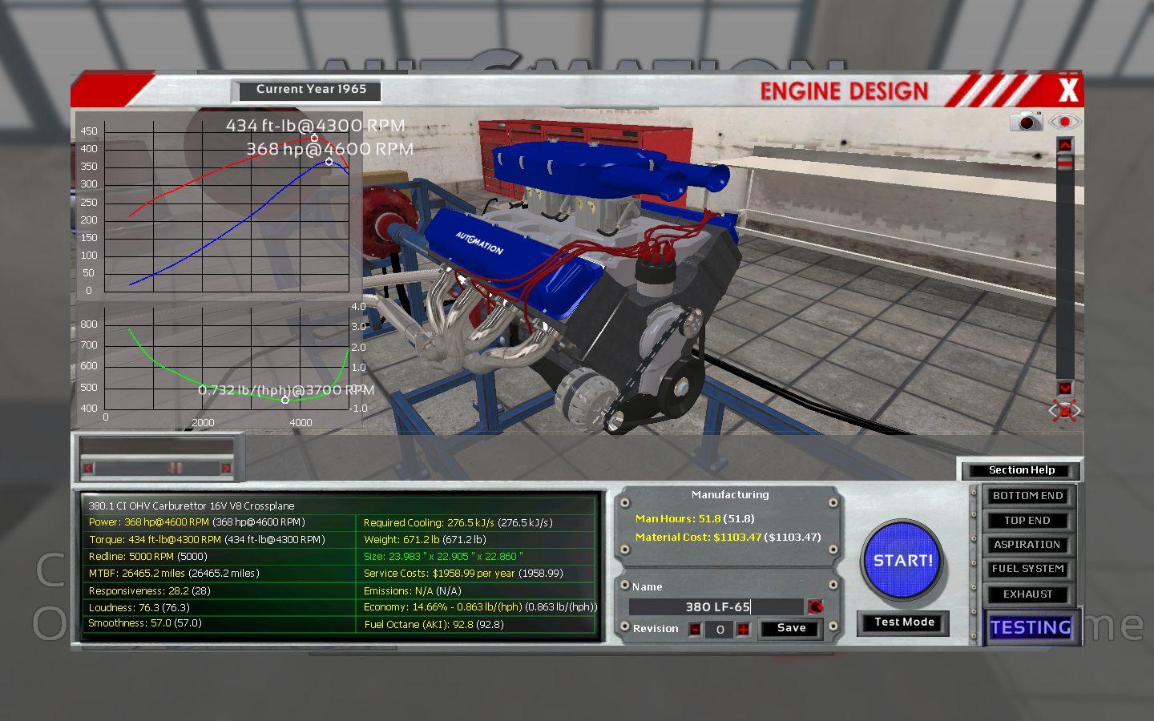This screenshot has width=1154, height=721.
Task: Click the Man Hours: 51.8 value
Action: (x=695, y=519)
